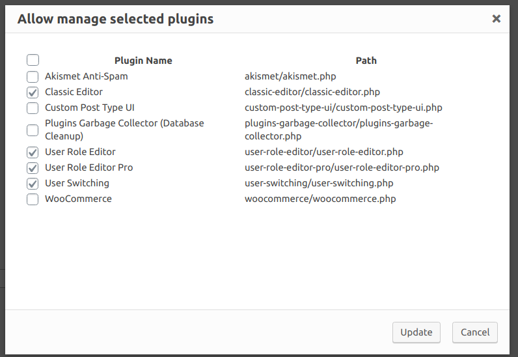Select the Akismet Anti-Spam plugin label

[86, 76]
